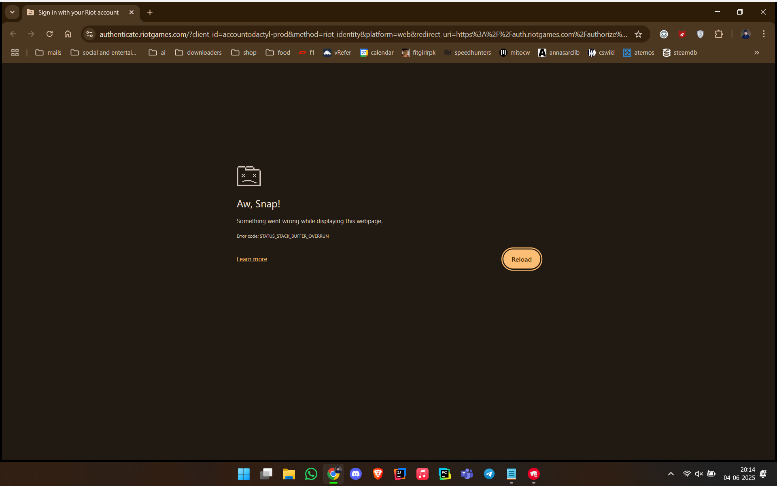Image resolution: width=777 pixels, height=486 pixels.
Task: Launch Discord from the taskbar
Action: pyautogui.click(x=355, y=473)
